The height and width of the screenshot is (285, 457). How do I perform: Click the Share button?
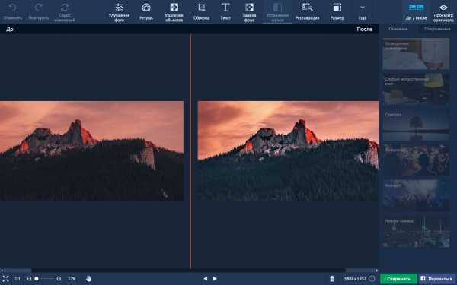coord(436,279)
